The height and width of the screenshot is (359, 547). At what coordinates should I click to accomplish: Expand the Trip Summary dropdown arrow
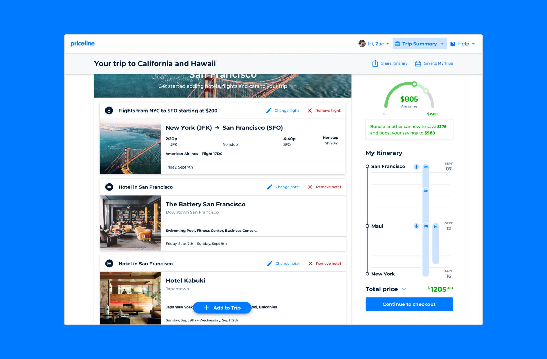[442, 44]
